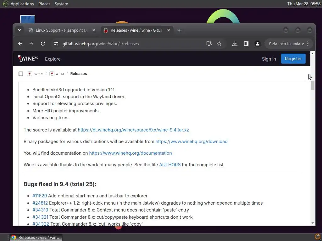Click the browser forward arrow

point(31,44)
